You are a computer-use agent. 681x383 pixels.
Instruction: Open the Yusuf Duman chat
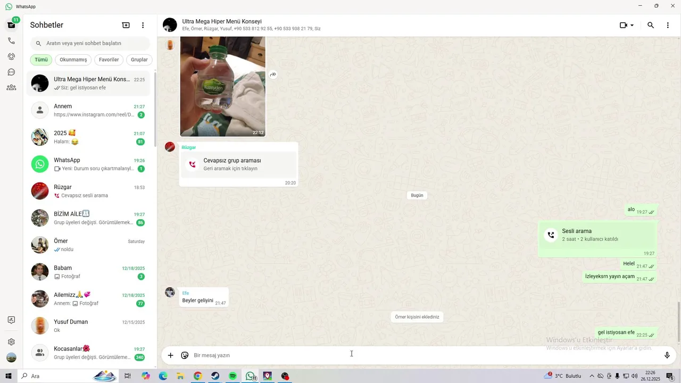[88, 326]
